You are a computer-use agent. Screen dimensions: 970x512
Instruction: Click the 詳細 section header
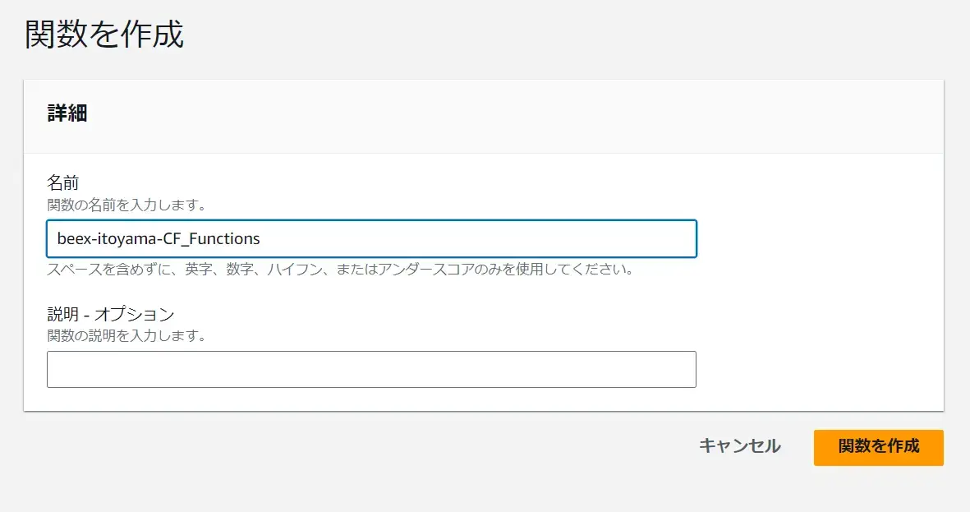click(x=67, y=113)
